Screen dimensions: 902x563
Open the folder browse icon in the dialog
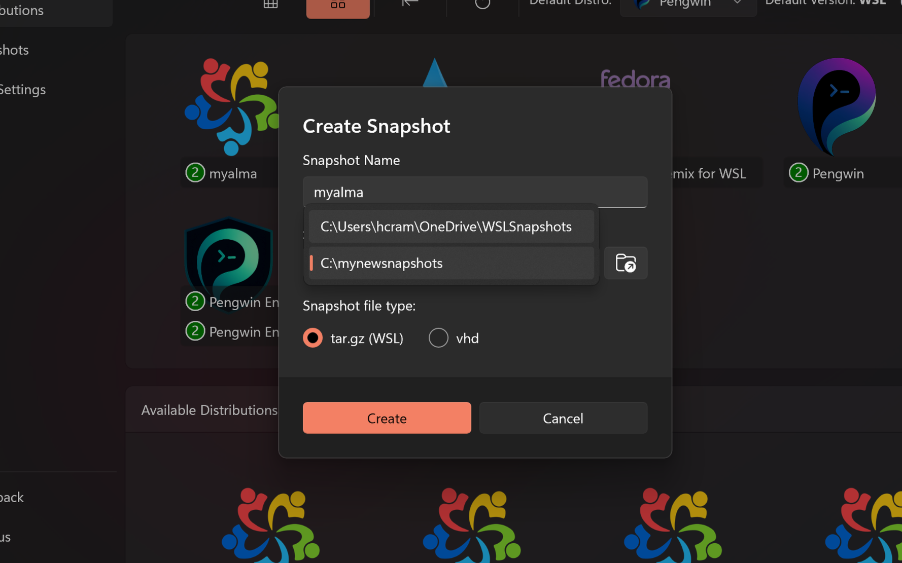[x=626, y=263]
